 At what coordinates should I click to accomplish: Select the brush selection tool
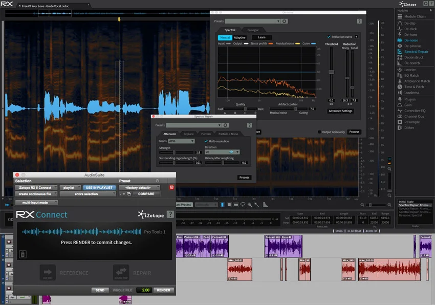click(x=250, y=205)
